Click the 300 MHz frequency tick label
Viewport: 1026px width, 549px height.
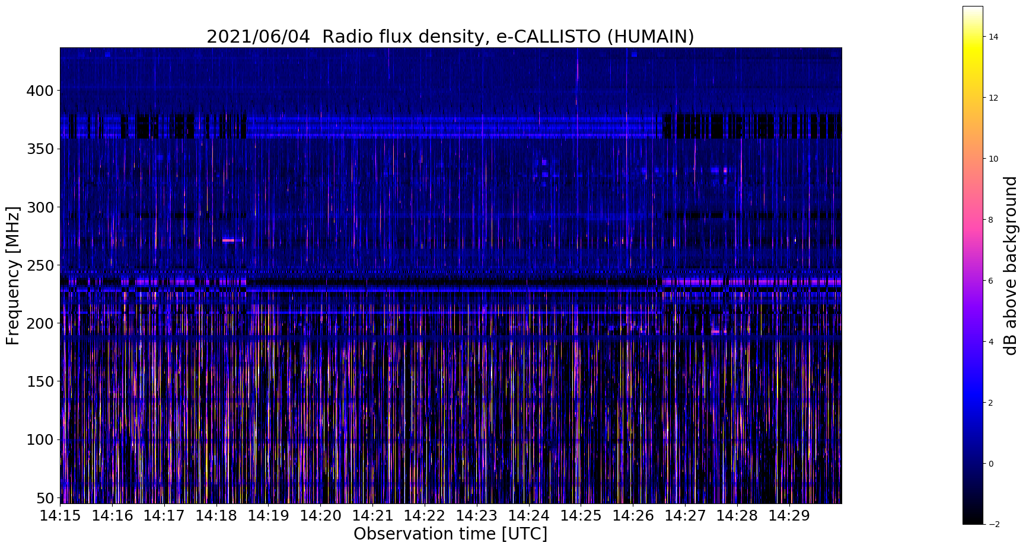point(40,207)
